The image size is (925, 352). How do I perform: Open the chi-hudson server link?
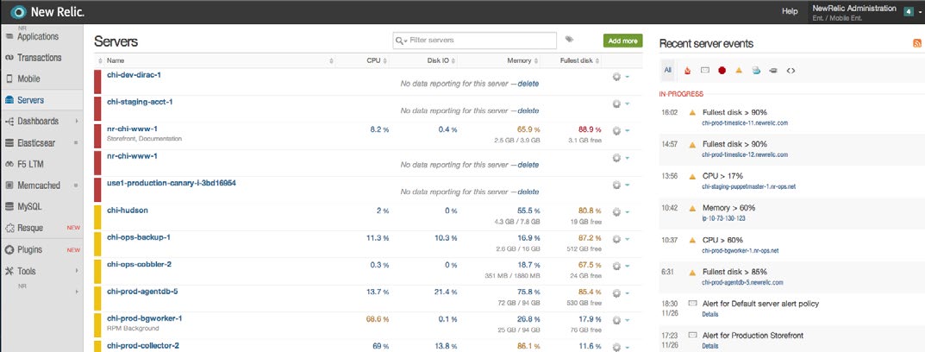point(128,211)
